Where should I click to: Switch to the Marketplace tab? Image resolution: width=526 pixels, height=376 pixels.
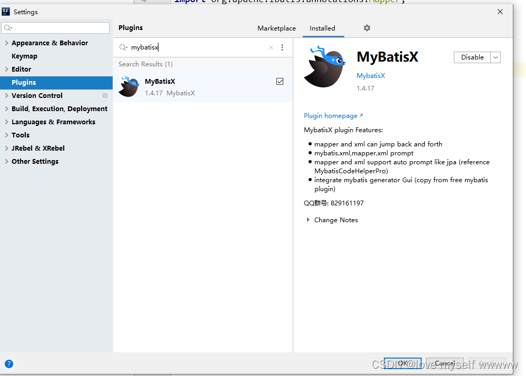(x=276, y=28)
